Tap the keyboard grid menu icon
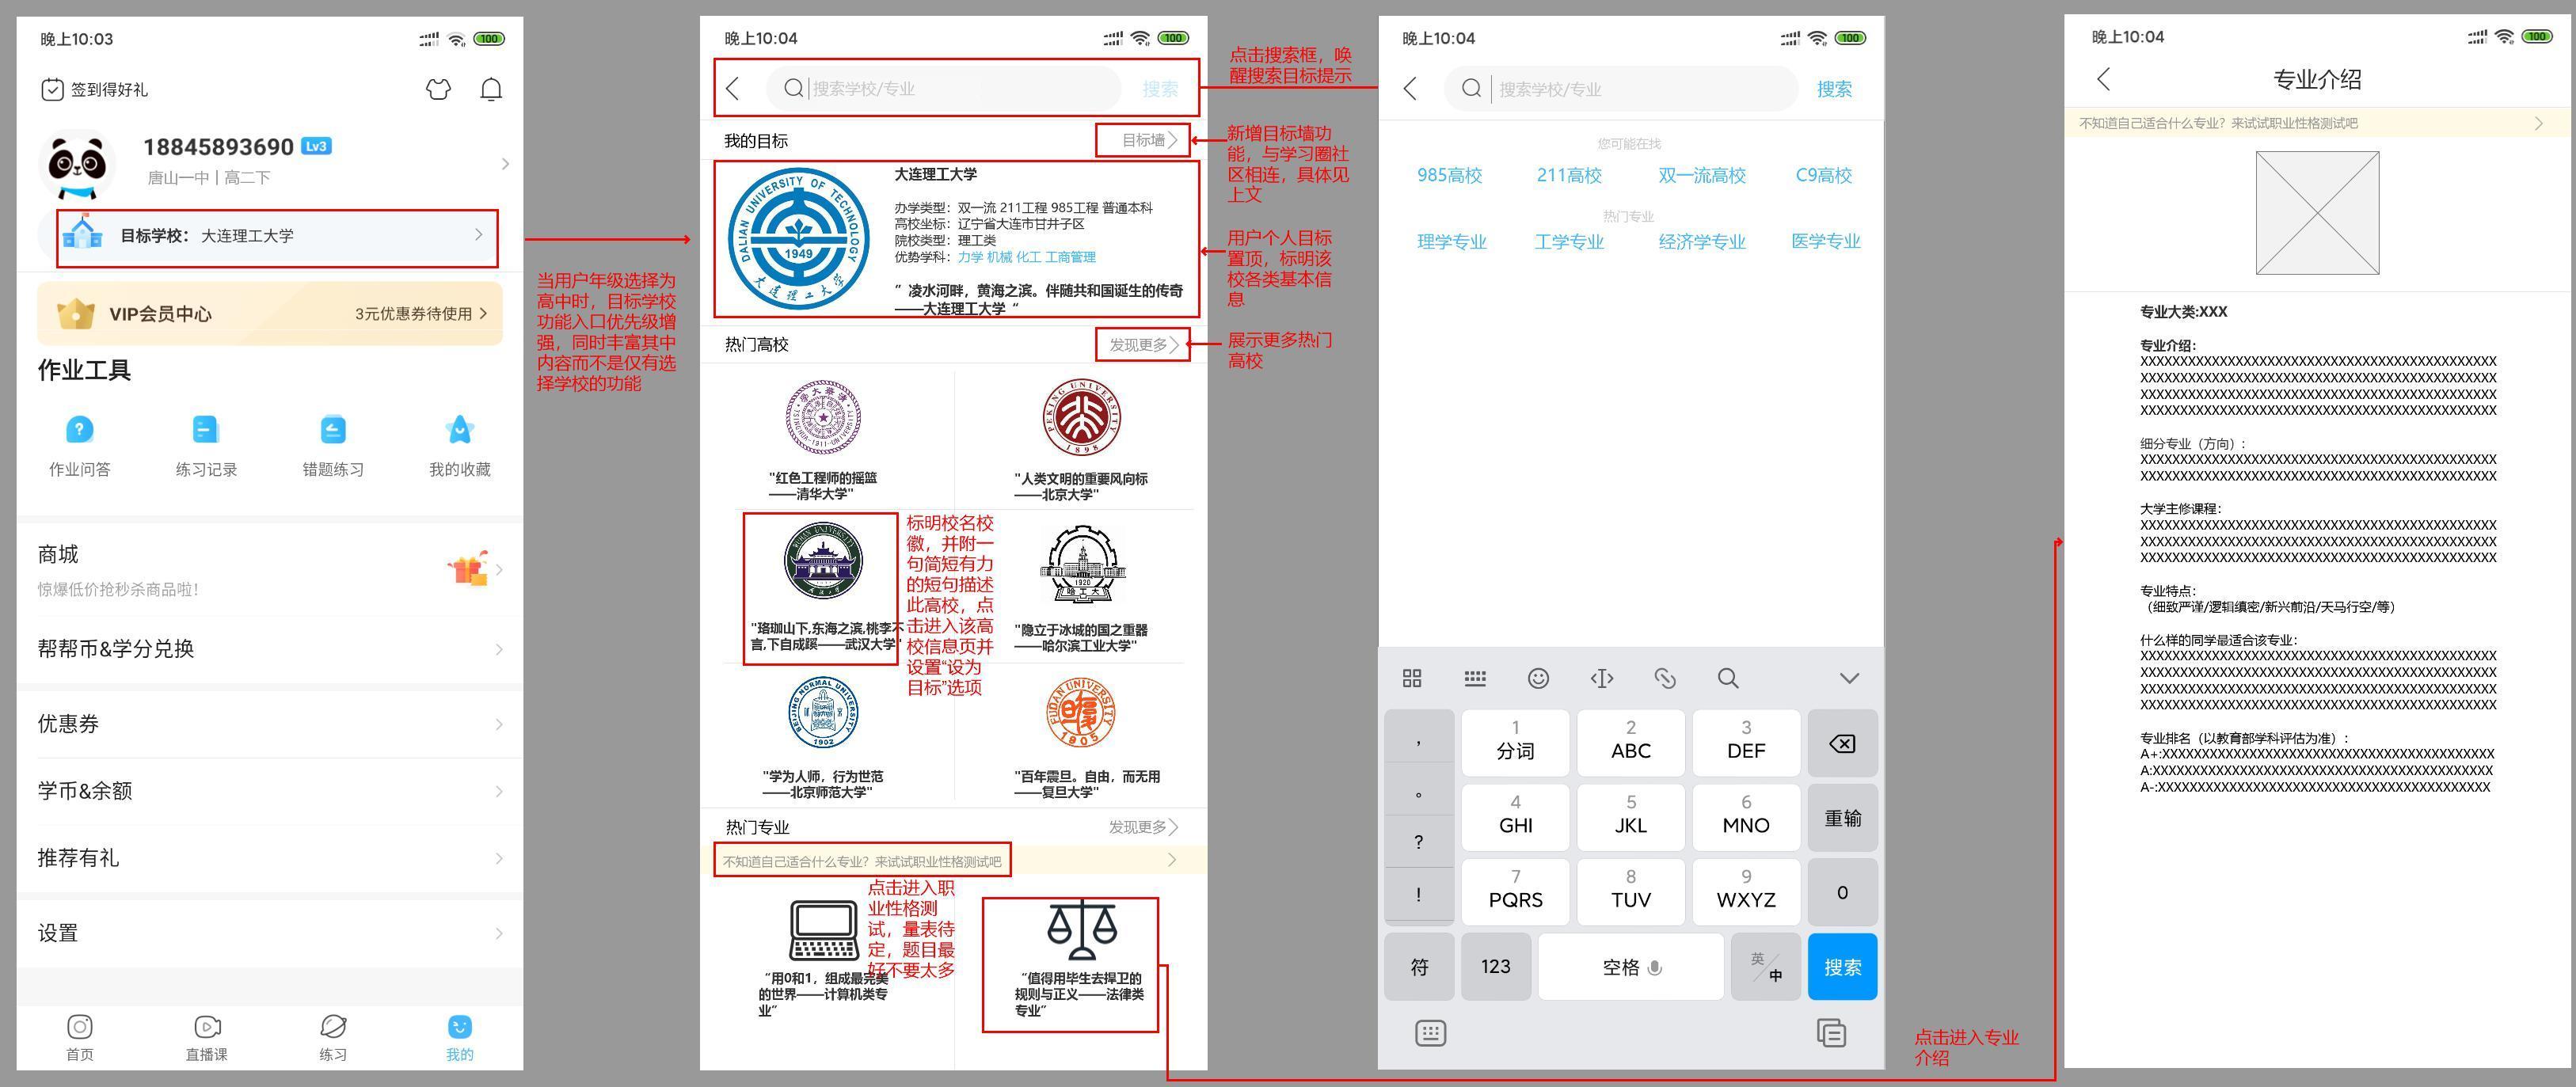The width and height of the screenshot is (2576, 1087). coord(1412,678)
